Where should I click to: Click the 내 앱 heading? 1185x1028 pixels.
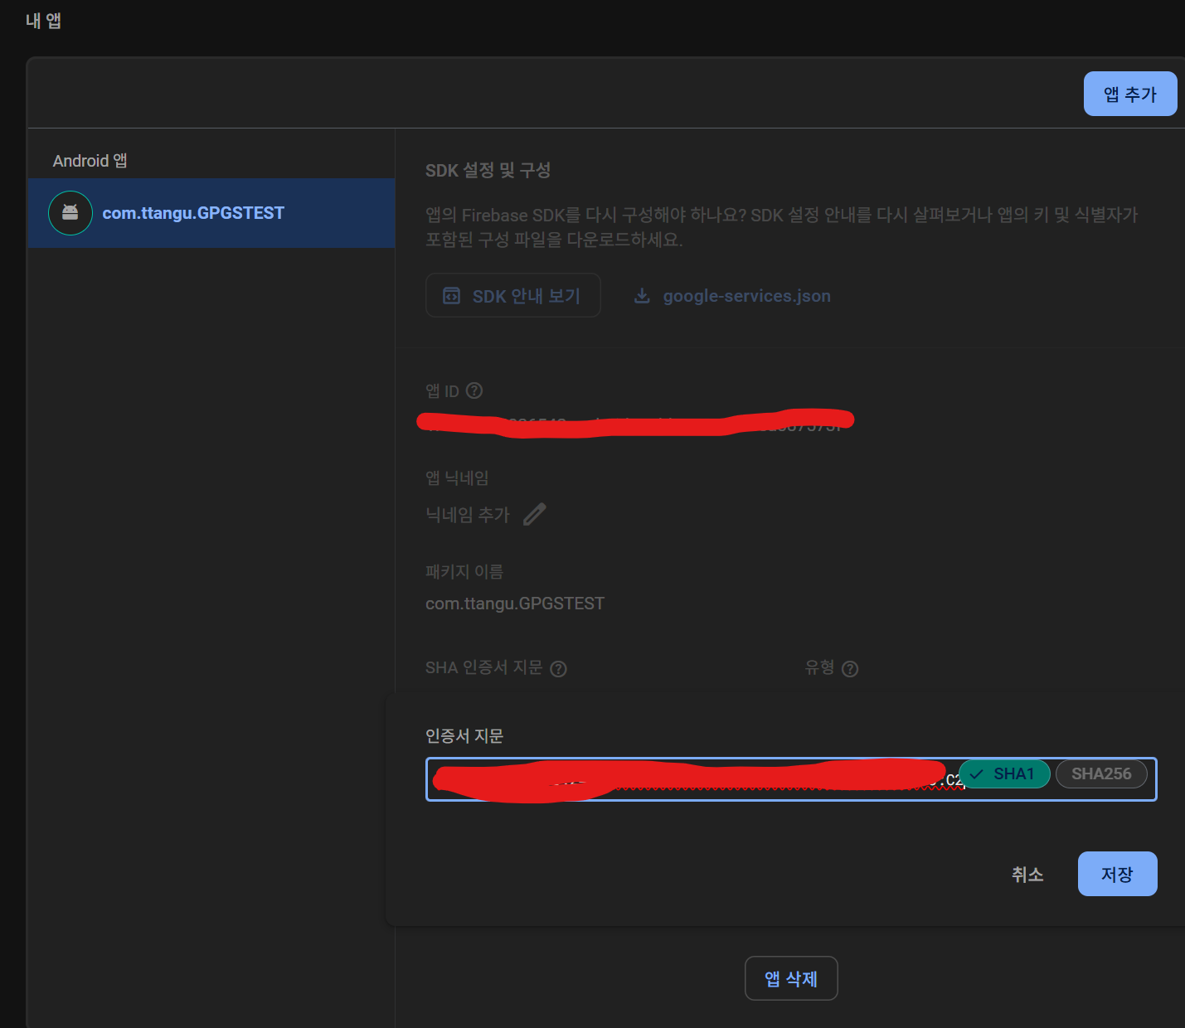[x=43, y=21]
